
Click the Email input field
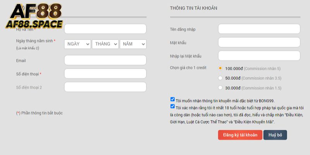(105, 60)
